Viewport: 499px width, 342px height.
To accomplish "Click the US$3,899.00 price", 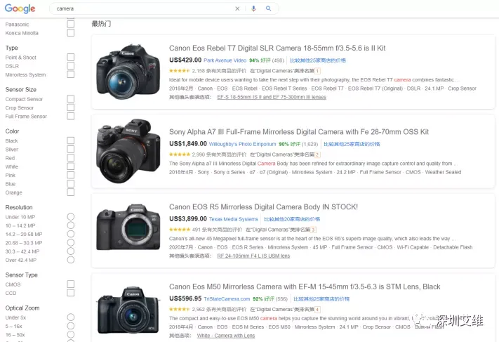I will point(188,219).
